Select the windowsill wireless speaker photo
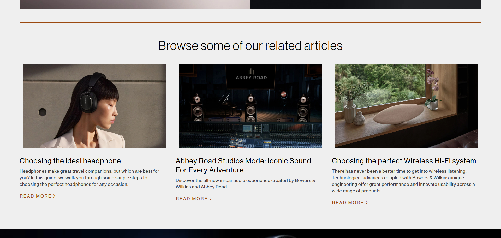 406,106
